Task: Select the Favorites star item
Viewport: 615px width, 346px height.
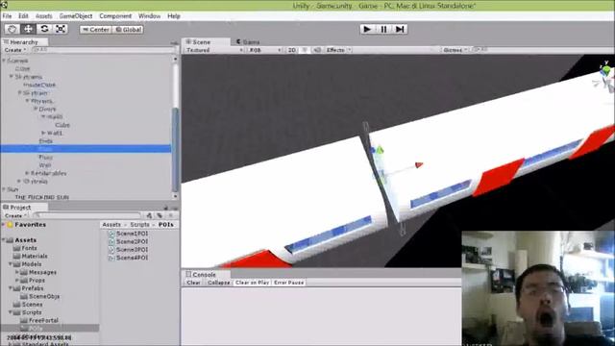Action: point(26,225)
